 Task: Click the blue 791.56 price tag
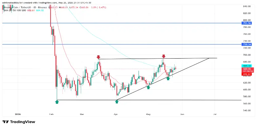tap(246, 23)
